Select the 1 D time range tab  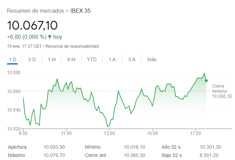[x=12, y=59]
